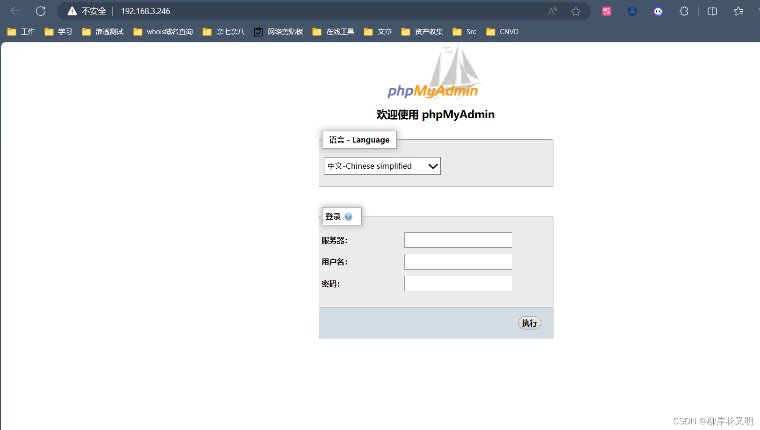This screenshot has width=760, height=430.
Task: Open the extensions puzzle piece icon
Action: coord(684,11)
